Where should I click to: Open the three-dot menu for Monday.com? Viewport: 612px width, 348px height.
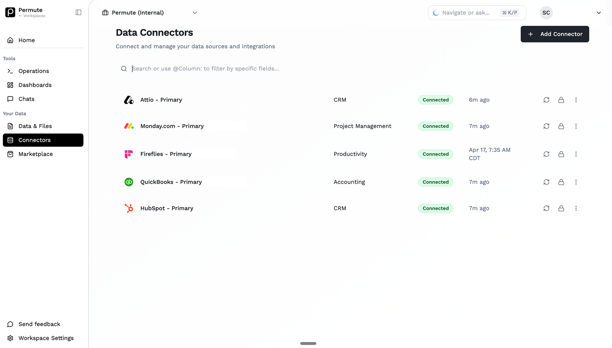coord(576,126)
